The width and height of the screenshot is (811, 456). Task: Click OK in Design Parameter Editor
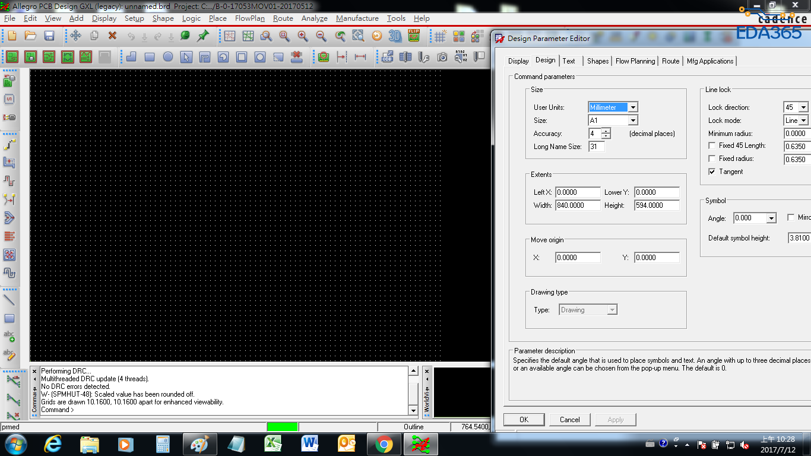point(524,419)
